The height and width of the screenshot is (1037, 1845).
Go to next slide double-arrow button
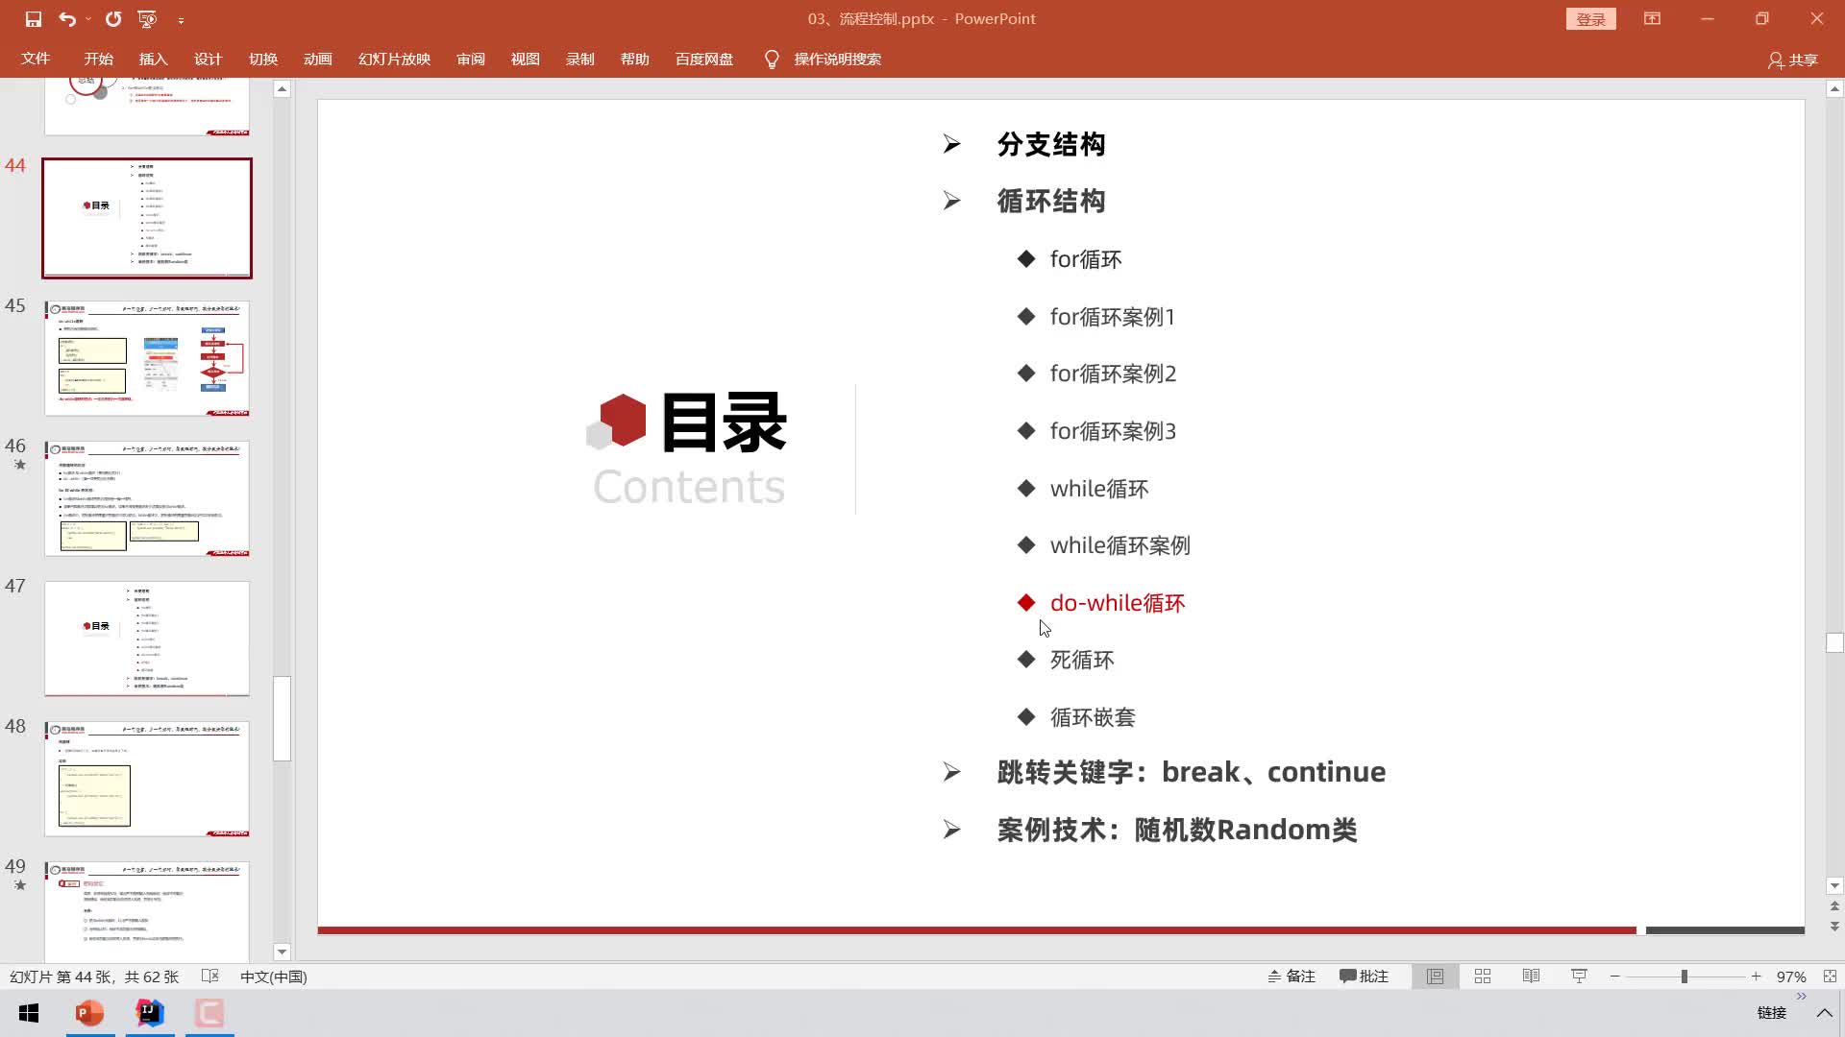(1834, 928)
